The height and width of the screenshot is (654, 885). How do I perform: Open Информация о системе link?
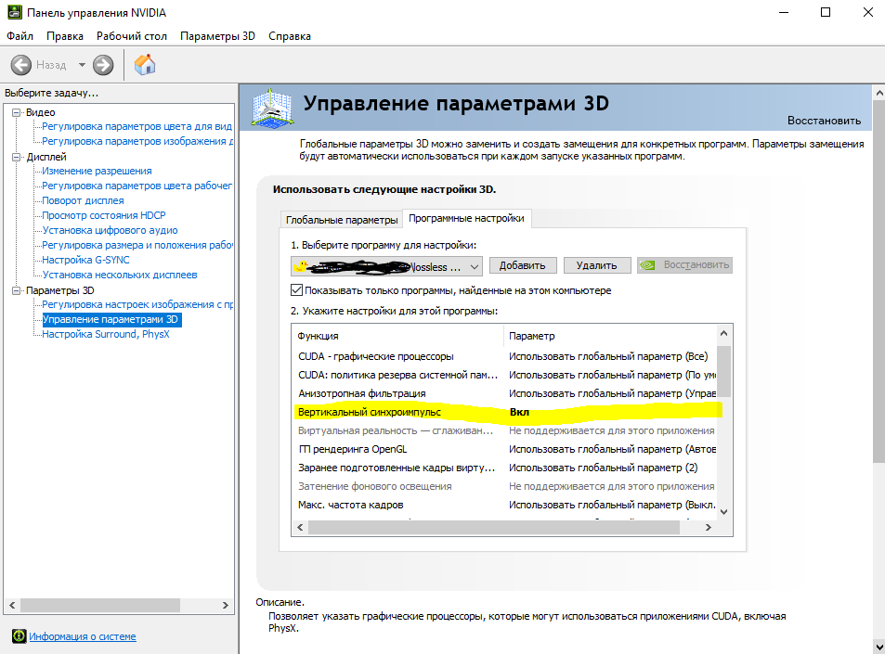[x=83, y=636]
